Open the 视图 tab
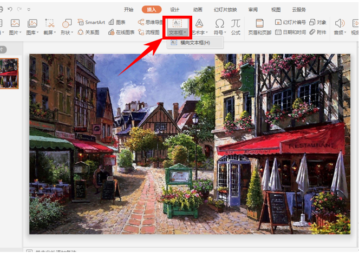Screen dimensions: 359x253 276,10
